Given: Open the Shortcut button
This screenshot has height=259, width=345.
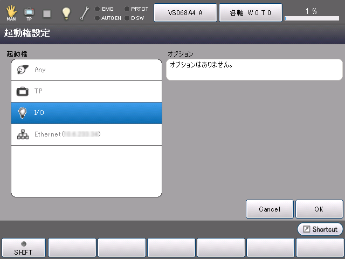Looking at the screenshot, I should pos(320,229).
